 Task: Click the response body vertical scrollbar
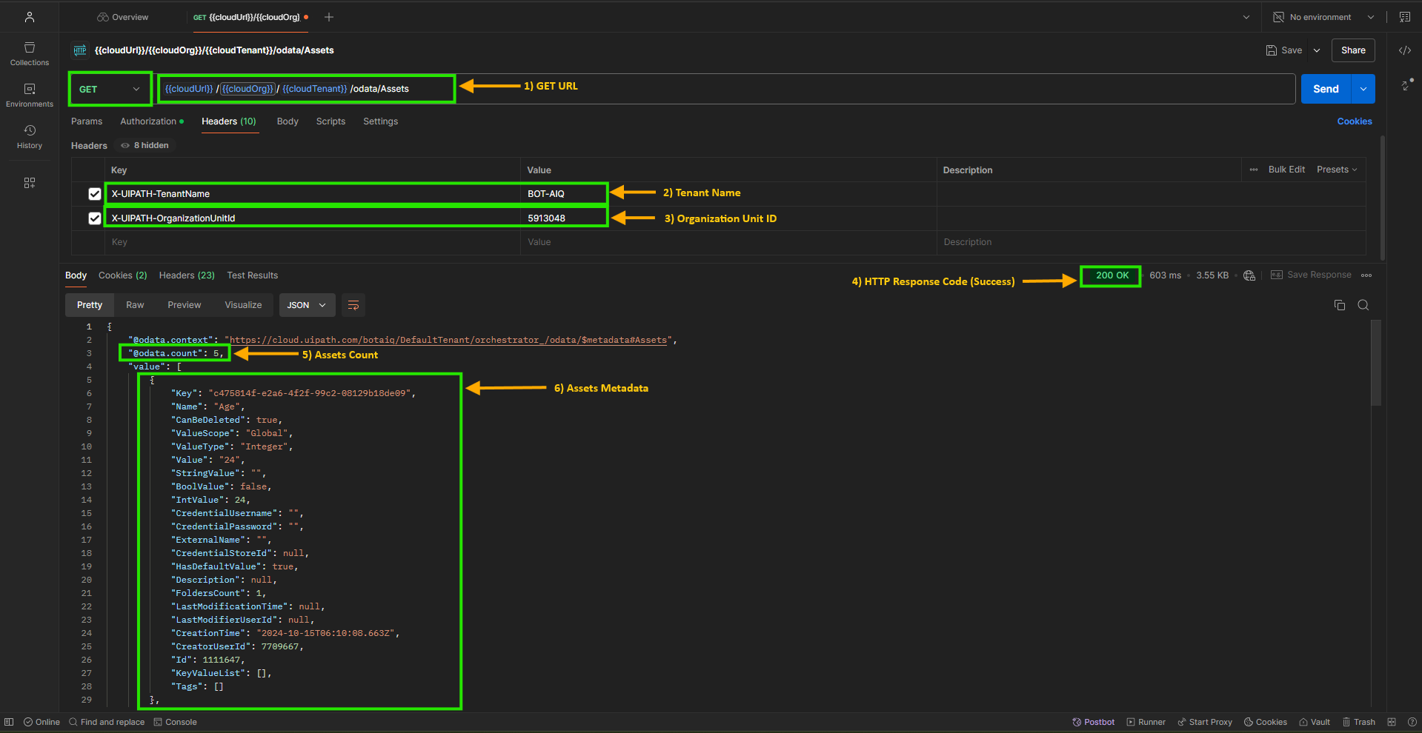coord(1376,363)
